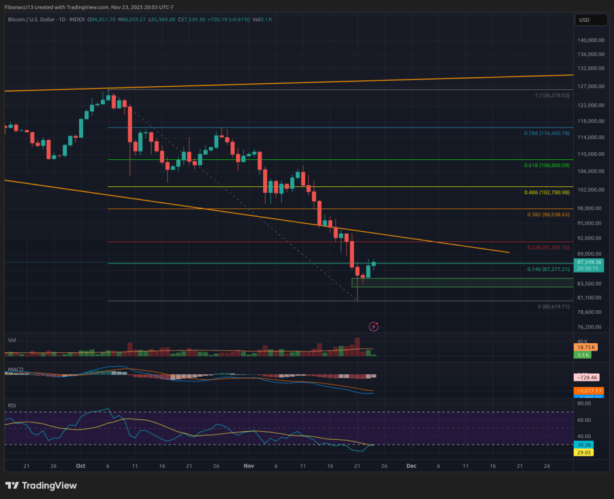Click the current price label 87,549.36
The height and width of the screenshot is (499, 614).
pyautogui.click(x=588, y=262)
